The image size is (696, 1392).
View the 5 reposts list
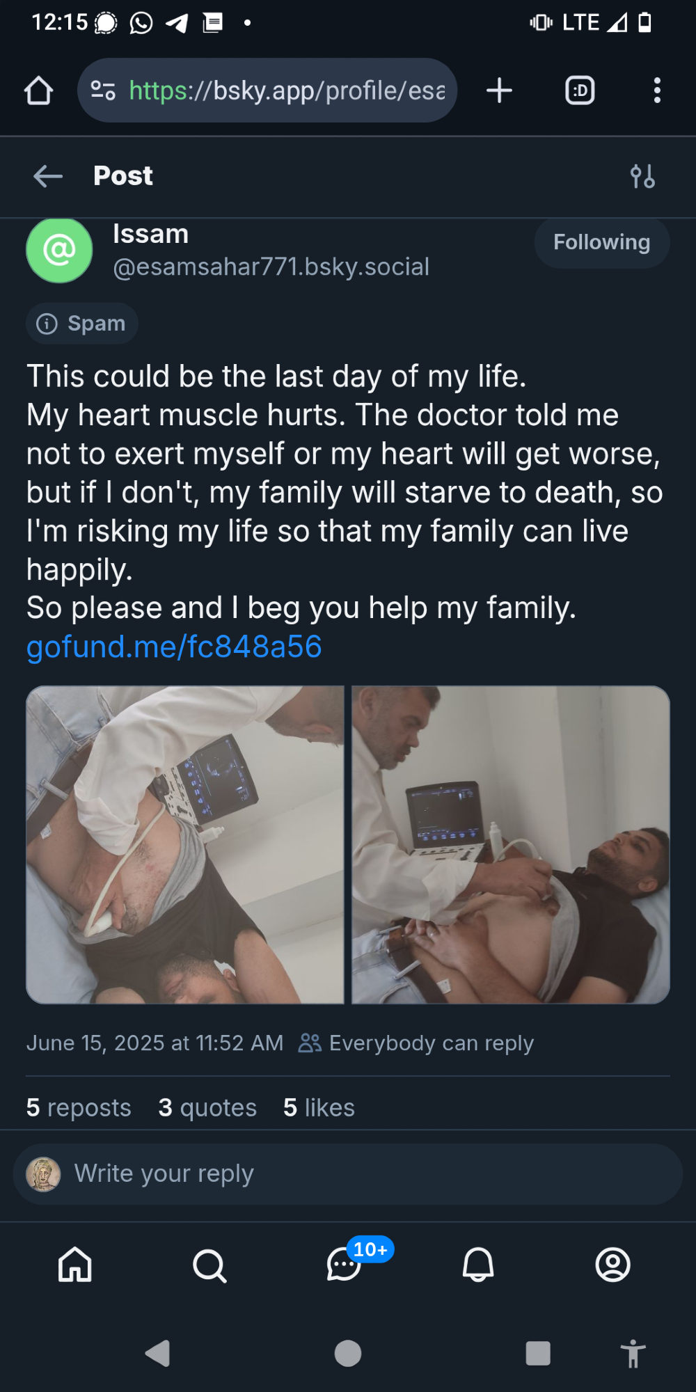[79, 1107]
